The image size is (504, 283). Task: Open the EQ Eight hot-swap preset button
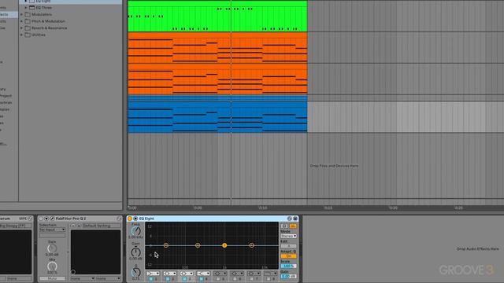[x=289, y=219]
